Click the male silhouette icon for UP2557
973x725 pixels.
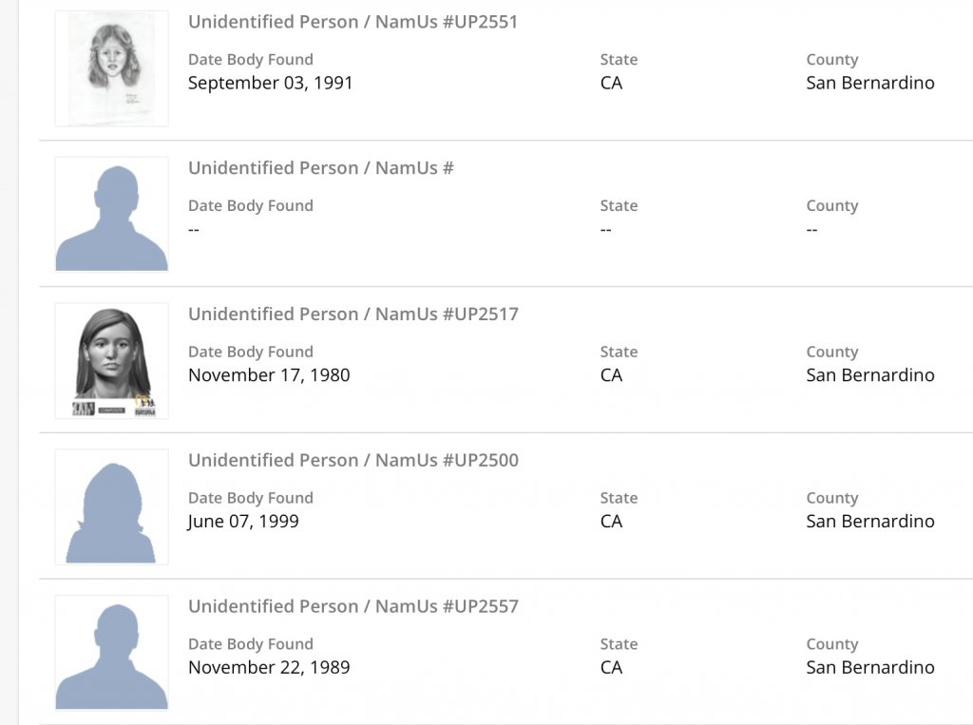pos(111,654)
